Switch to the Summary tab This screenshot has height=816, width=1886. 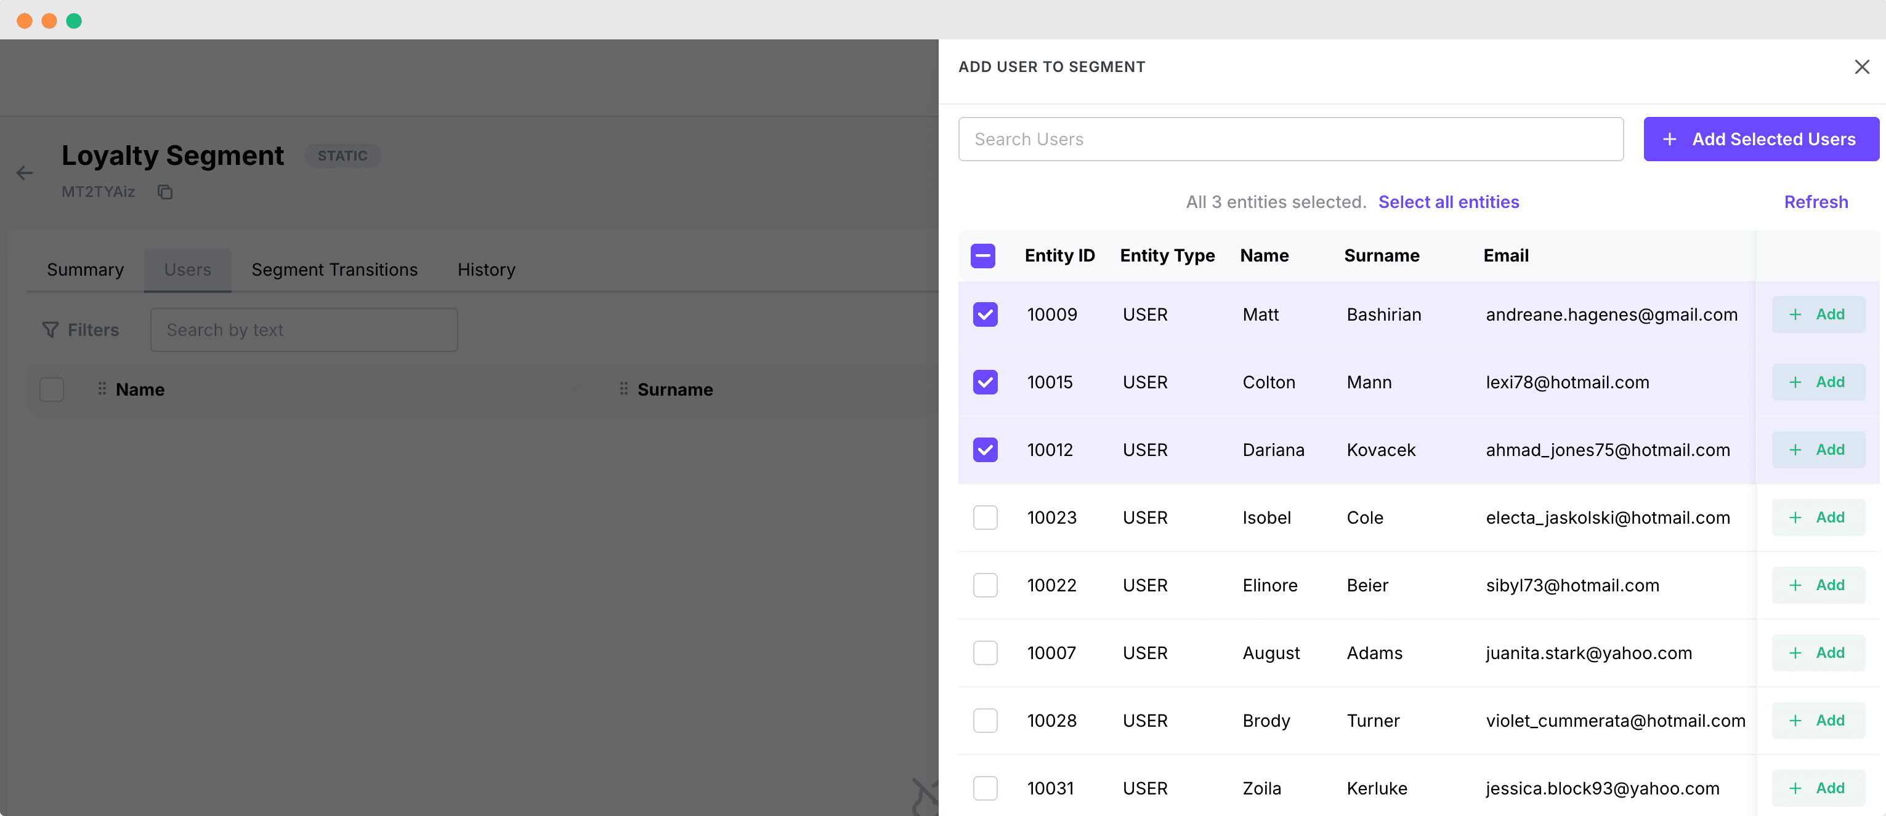click(86, 270)
